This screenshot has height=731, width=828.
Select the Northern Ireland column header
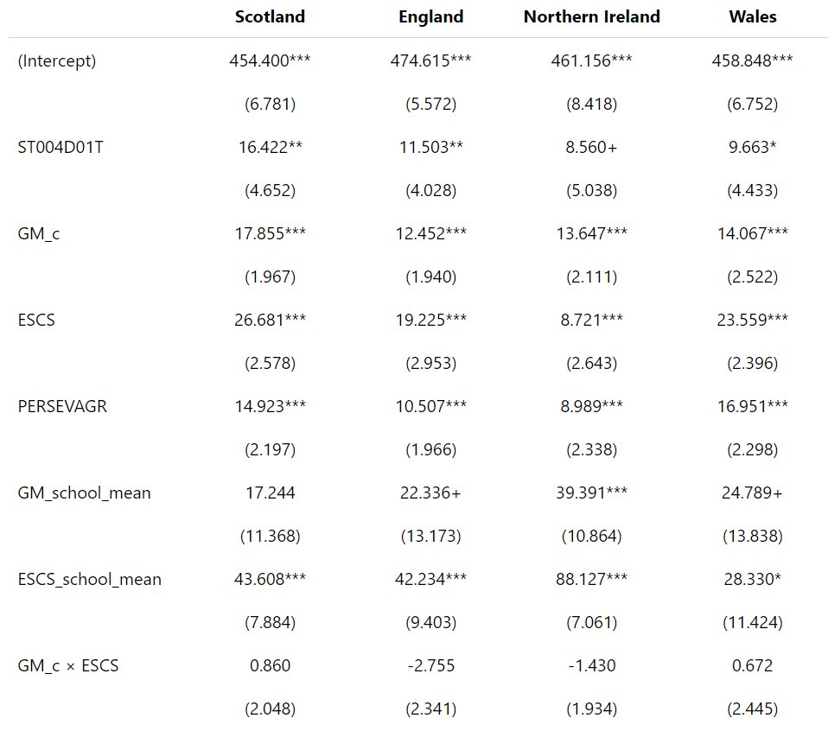tap(591, 16)
